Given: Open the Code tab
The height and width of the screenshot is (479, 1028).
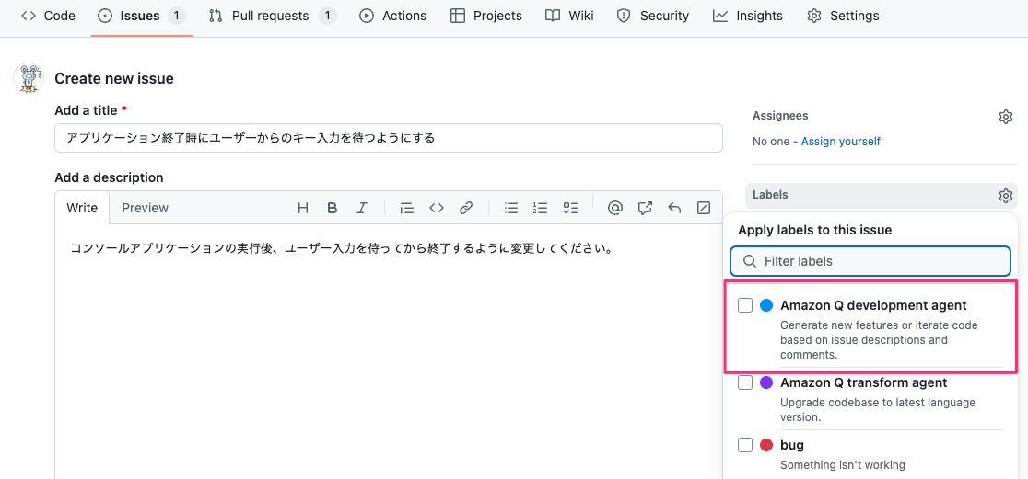Looking at the screenshot, I should point(48,16).
